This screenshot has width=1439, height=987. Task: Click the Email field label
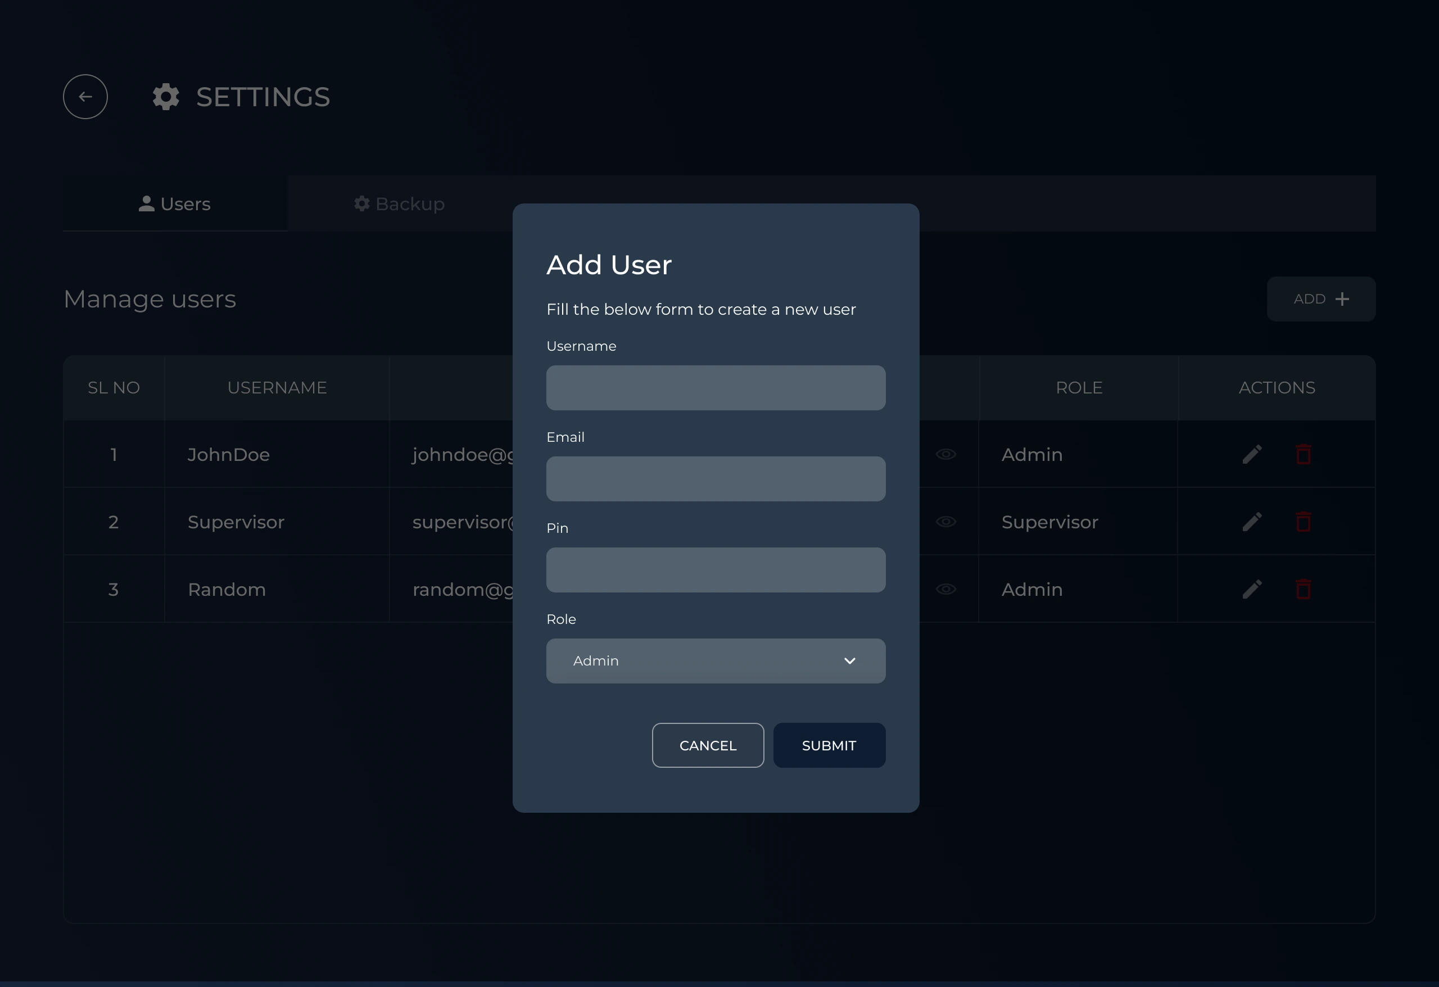click(565, 437)
